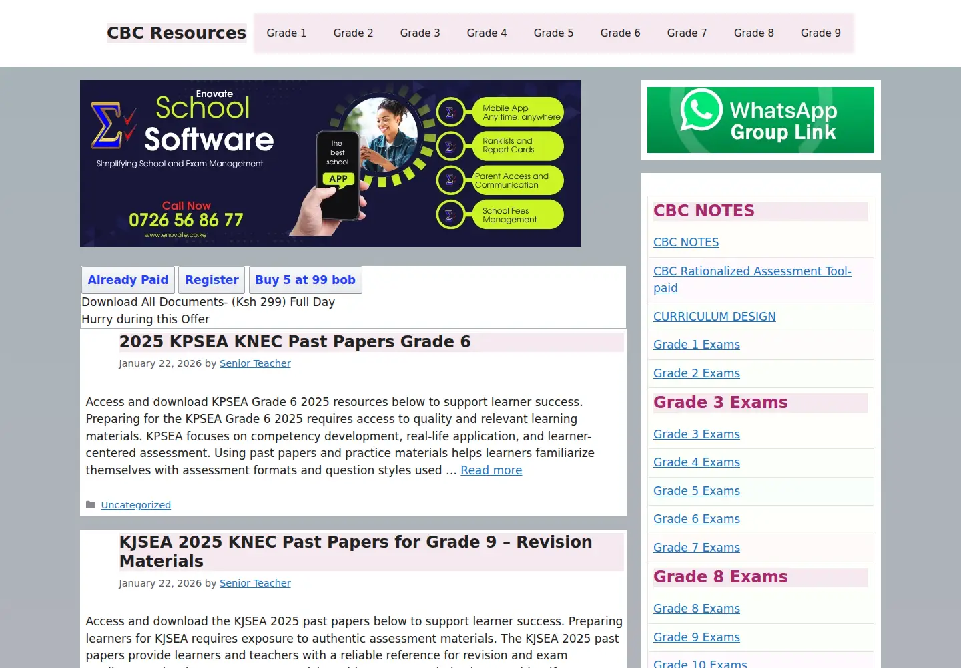
Task: Open the Grade 5 Exams sidebar link
Action: [697, 491]
